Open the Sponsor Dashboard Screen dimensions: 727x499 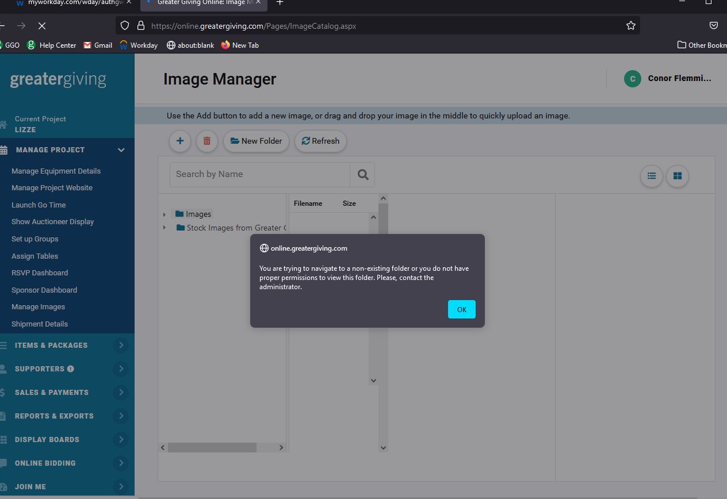click(44, 290)
